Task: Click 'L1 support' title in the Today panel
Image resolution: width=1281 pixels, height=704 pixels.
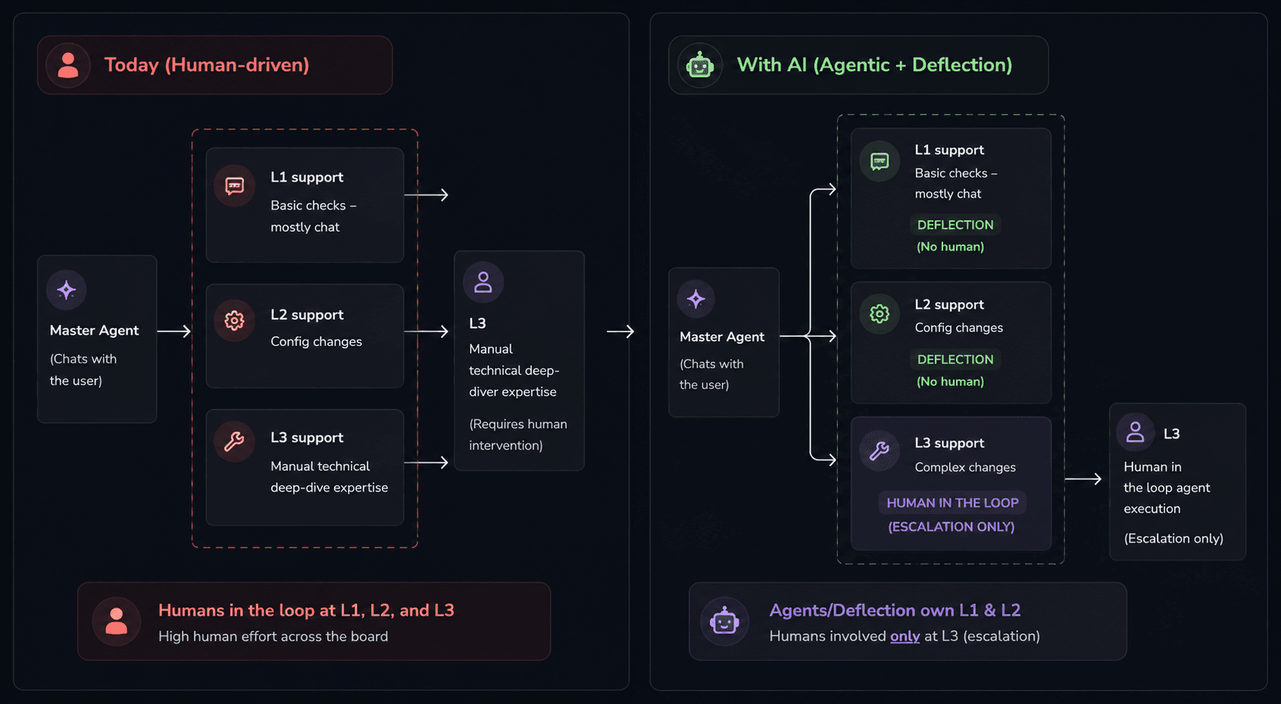Action: click(307, 177)
